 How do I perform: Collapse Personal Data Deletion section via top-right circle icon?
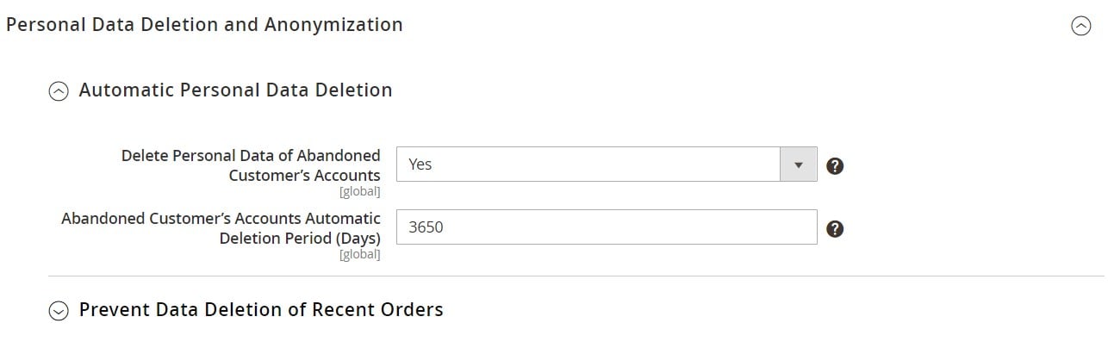point(1080,27)
